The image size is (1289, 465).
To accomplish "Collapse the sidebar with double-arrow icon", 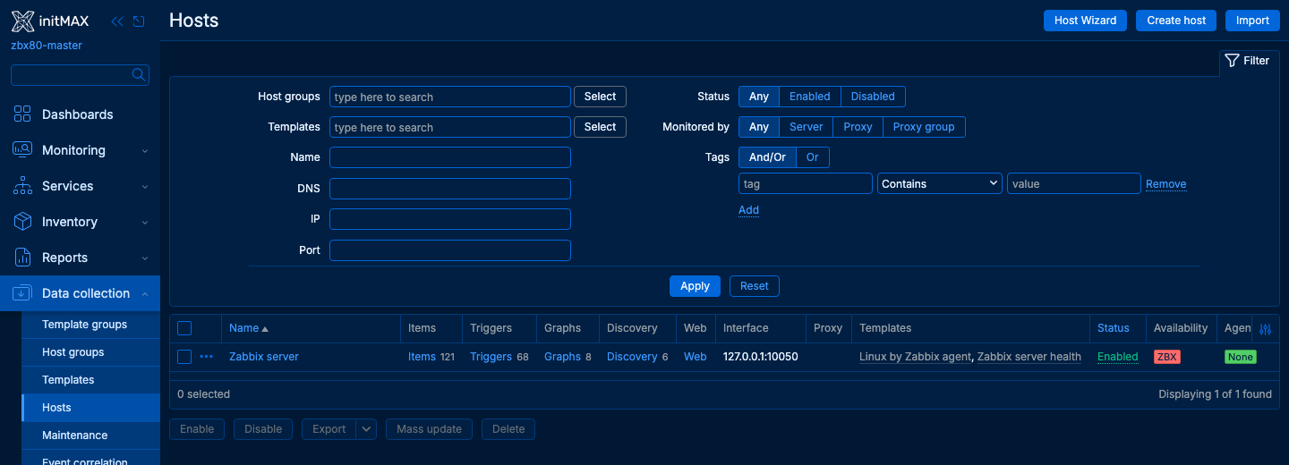I will 117,21.
